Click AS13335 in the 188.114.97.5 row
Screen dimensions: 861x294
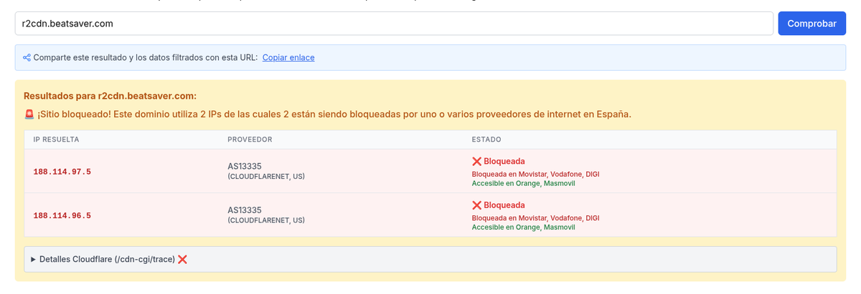click(x=245, y=167)
